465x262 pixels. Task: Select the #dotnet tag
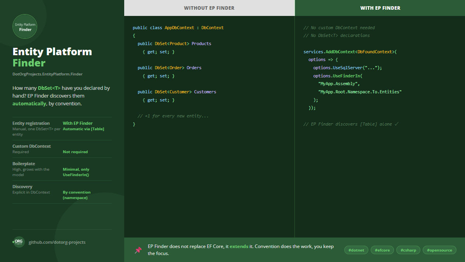[356, 250]
